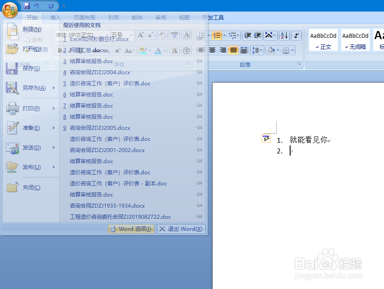Click the borders icon in paragraph group

coord(286,50)
